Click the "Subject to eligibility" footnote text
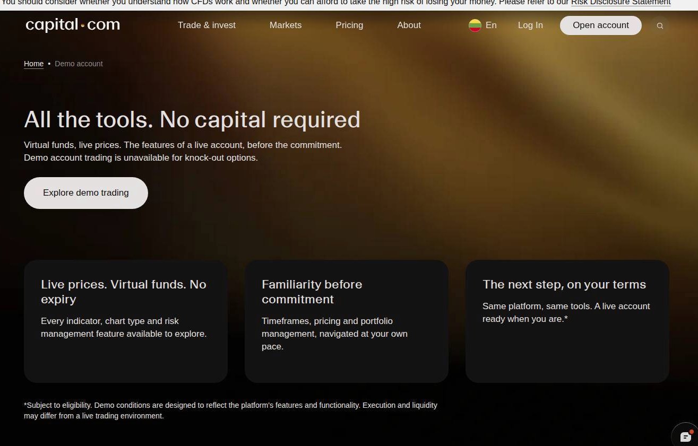698x446 pixels. (230, 410)
